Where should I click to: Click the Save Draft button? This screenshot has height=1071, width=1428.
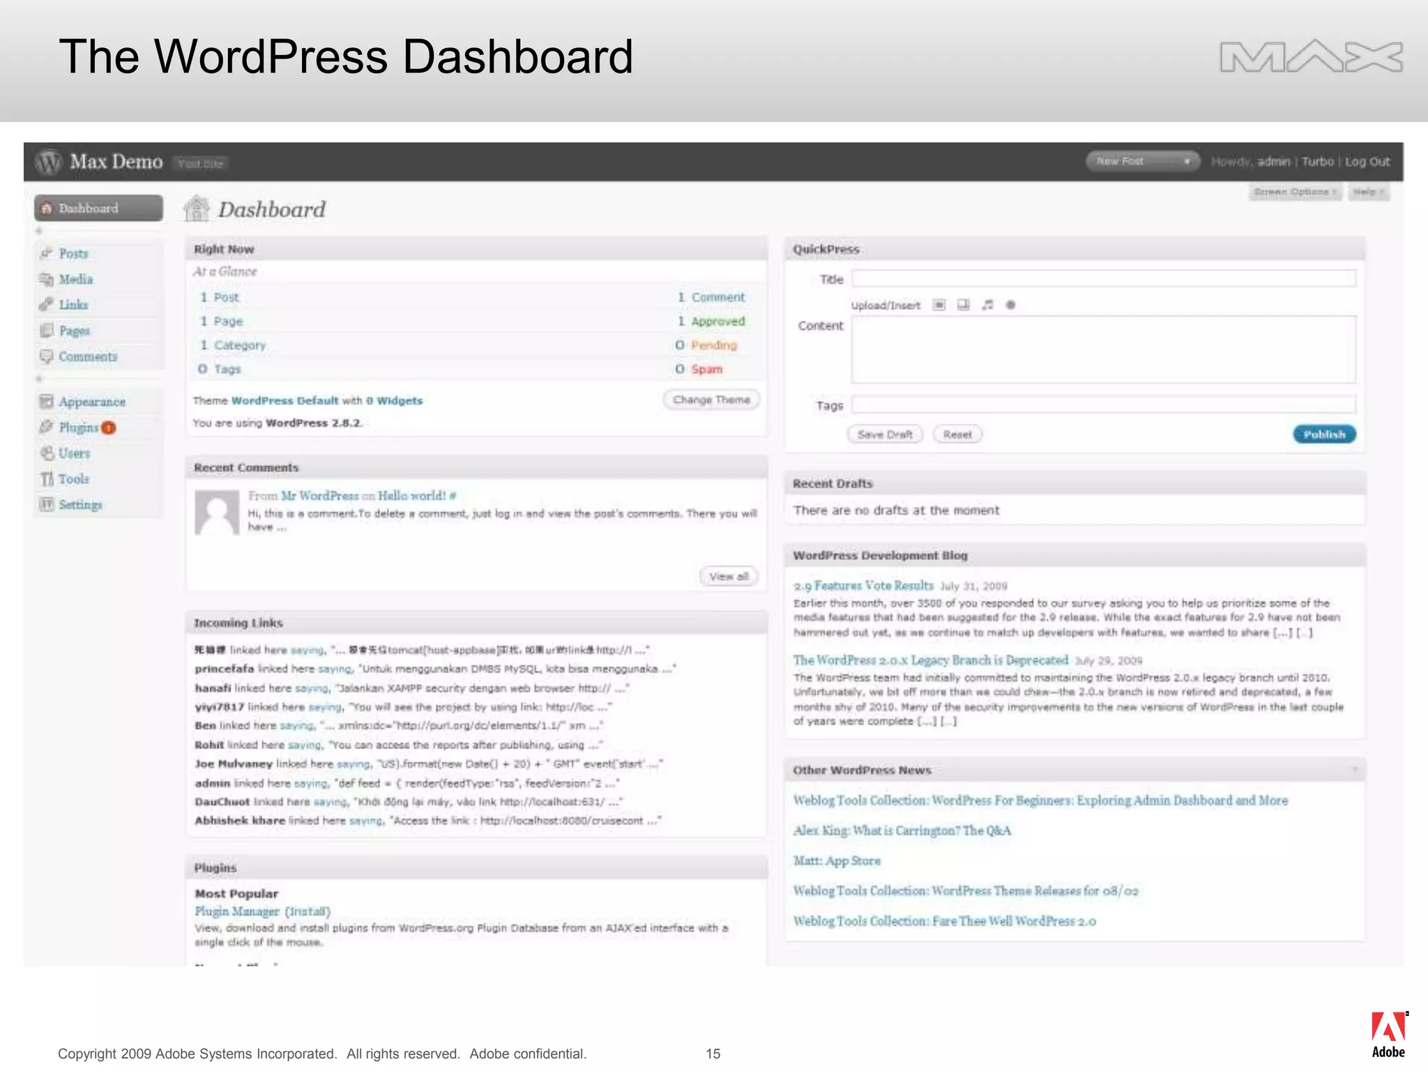pos(885,434)
